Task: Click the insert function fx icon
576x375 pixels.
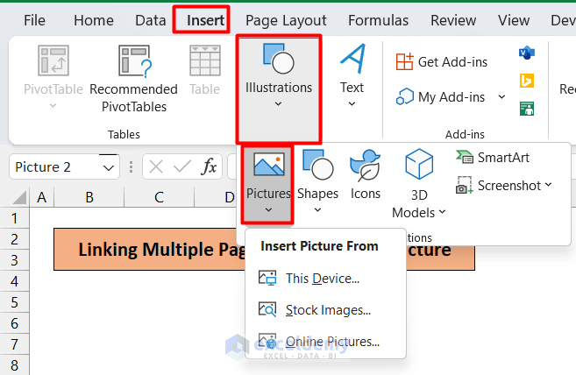Action: pyautogui.click(x=210, y=166)
